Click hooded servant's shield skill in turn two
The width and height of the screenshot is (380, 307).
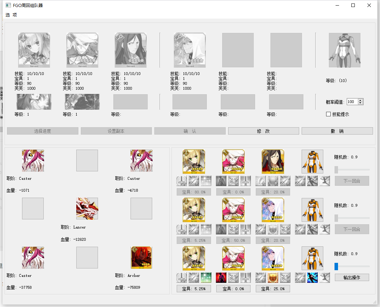pyautogui.click(x=273, y=229)
